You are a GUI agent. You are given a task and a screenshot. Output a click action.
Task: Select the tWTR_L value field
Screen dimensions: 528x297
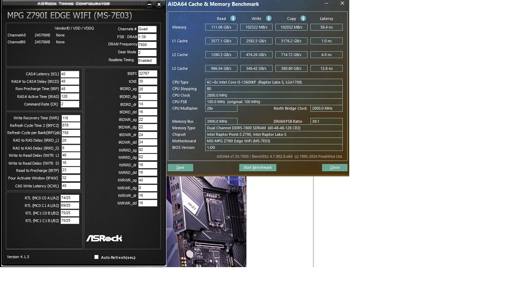pyautogui.click(x=71, y=155)
